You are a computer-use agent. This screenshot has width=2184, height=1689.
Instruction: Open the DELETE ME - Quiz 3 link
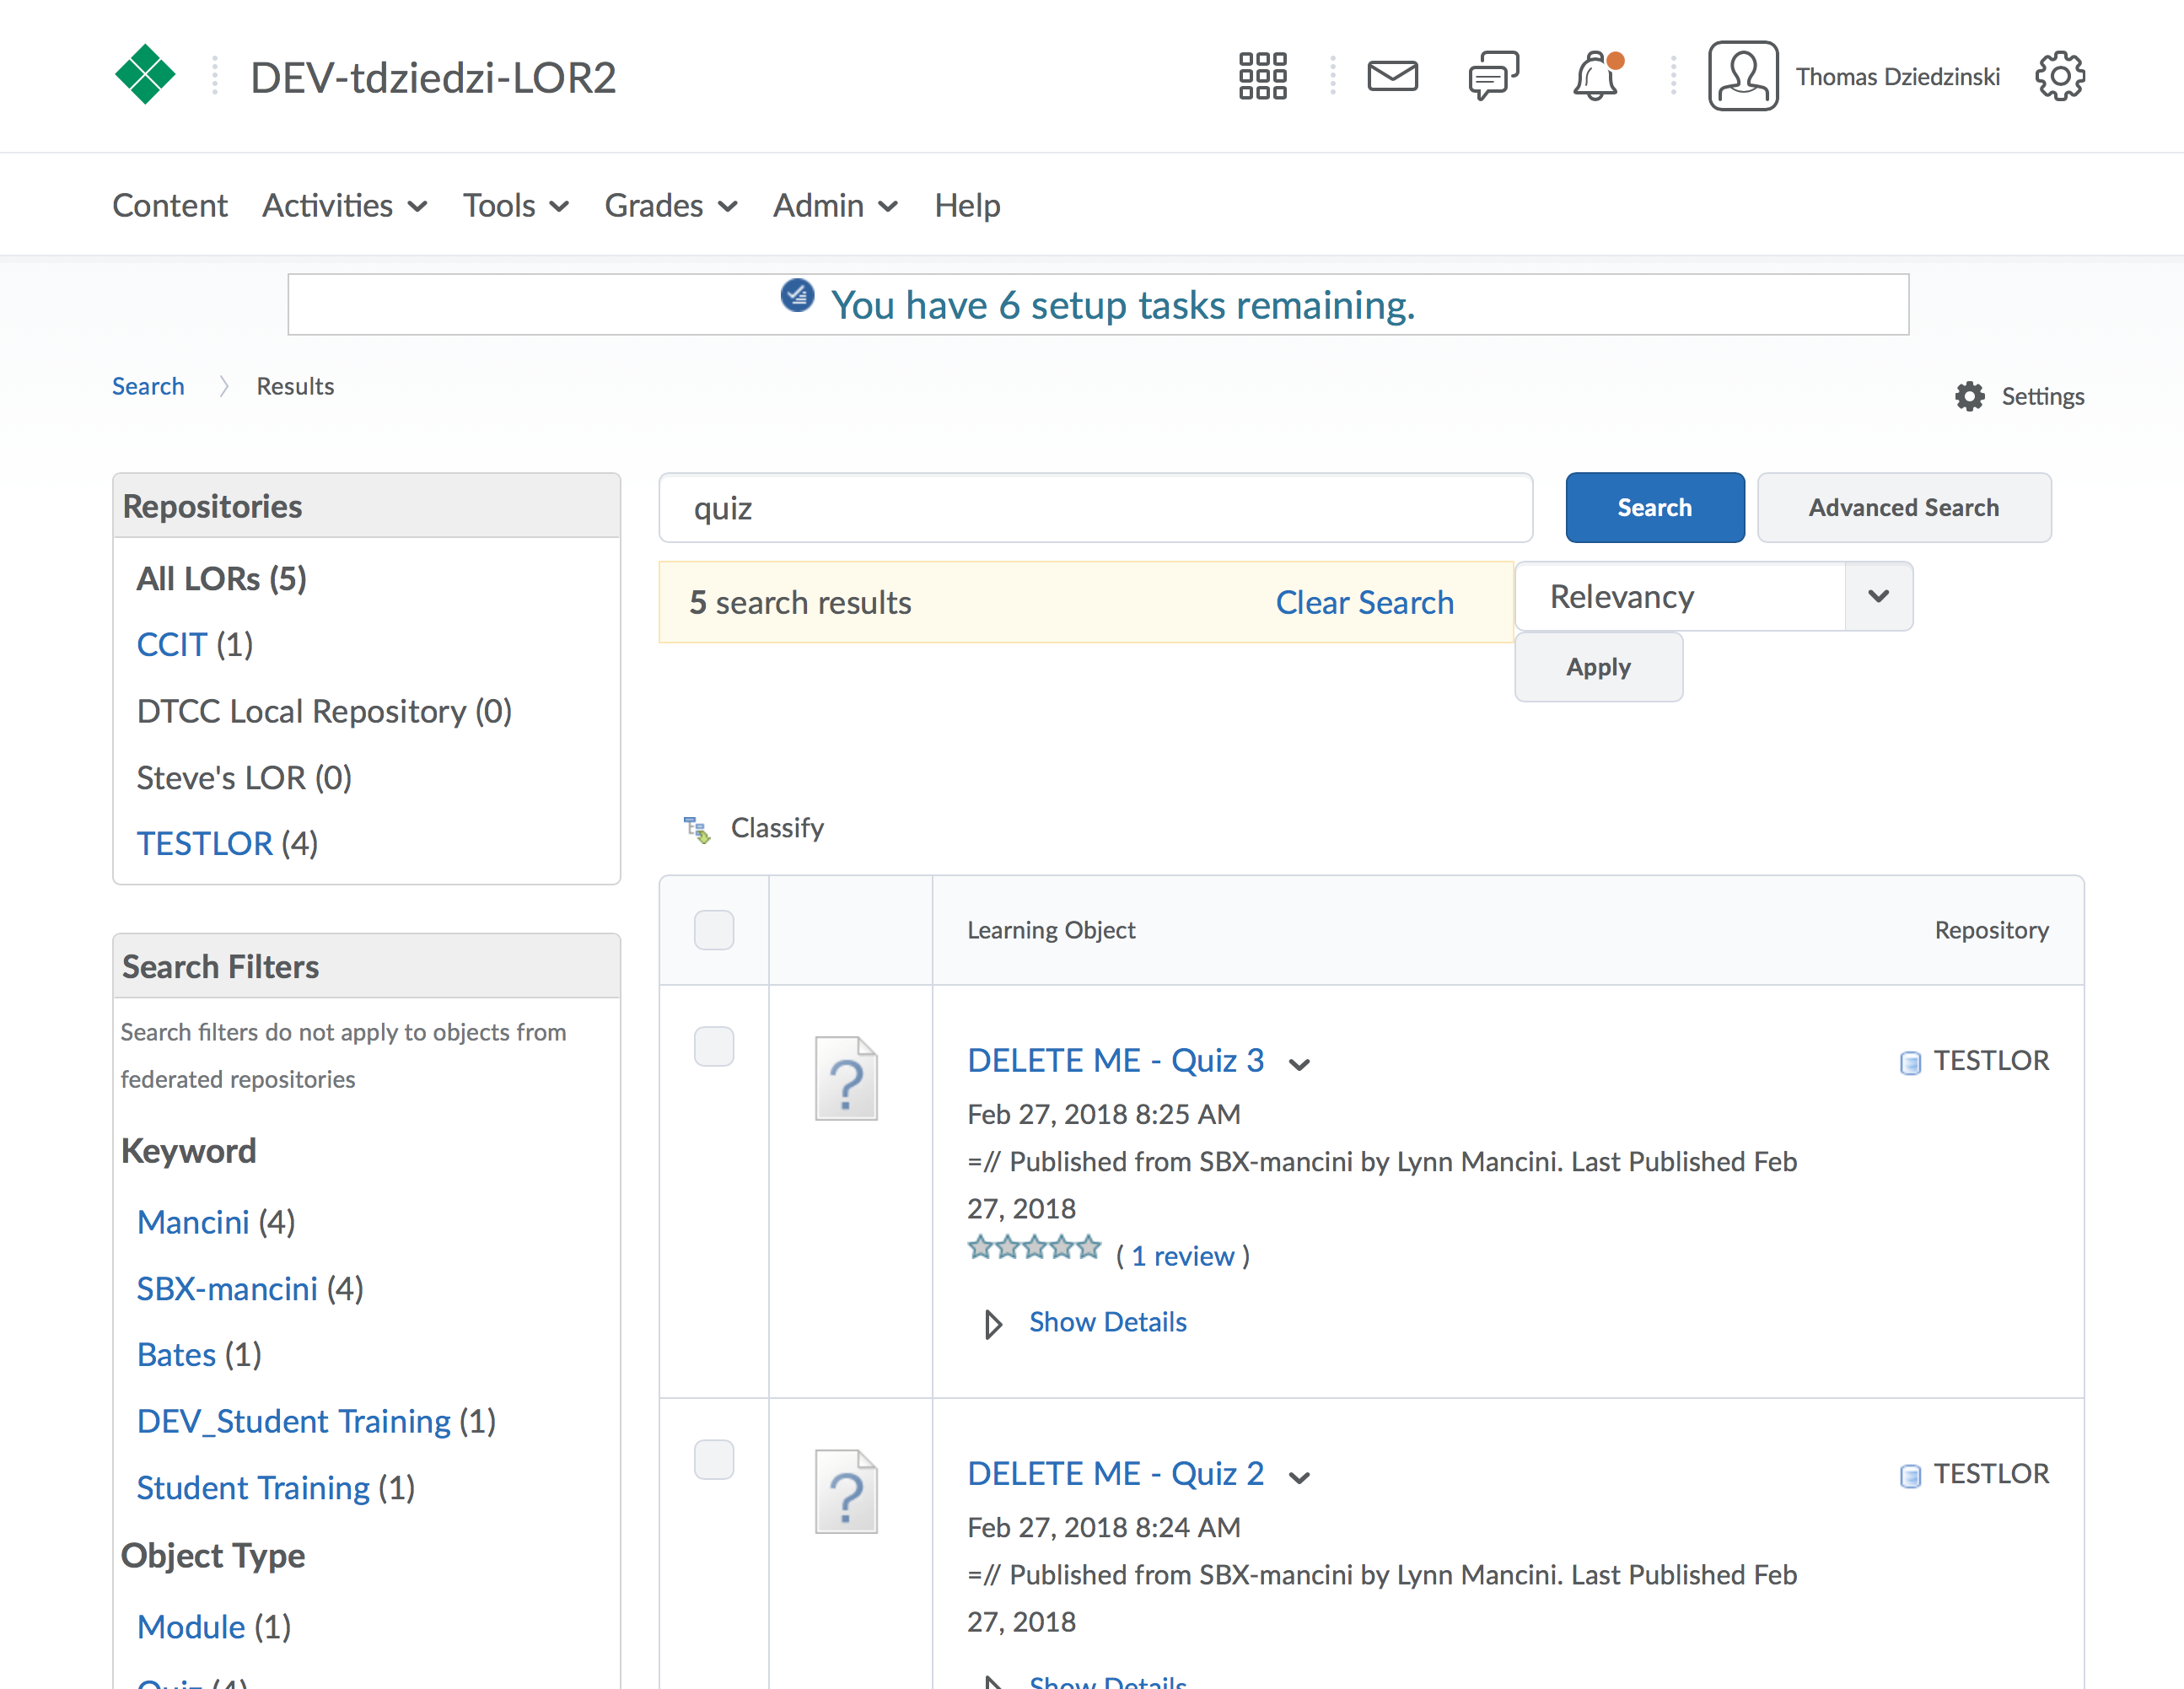click(x=1115, y=1060)
